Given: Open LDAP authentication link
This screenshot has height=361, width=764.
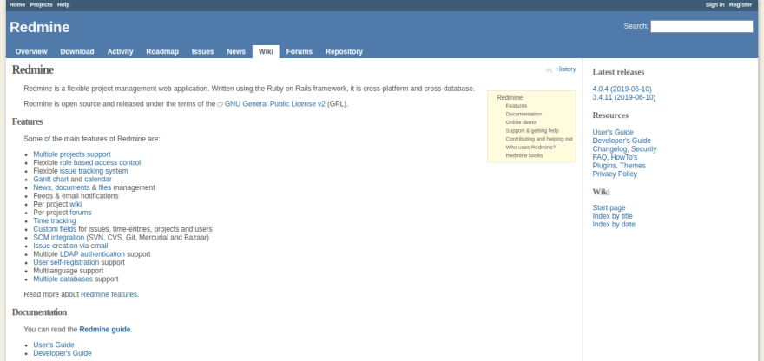Looking at the screenshot, I should [93, 253].
